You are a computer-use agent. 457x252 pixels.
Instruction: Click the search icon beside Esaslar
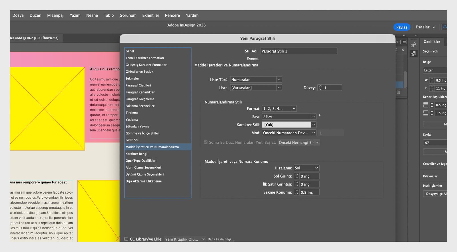[x=444, y=27]
